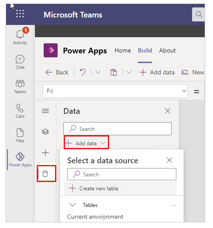Open the Teams app launcher grid
The width and height of the screenshot is (213, 228).
click(x=20, y=14)
